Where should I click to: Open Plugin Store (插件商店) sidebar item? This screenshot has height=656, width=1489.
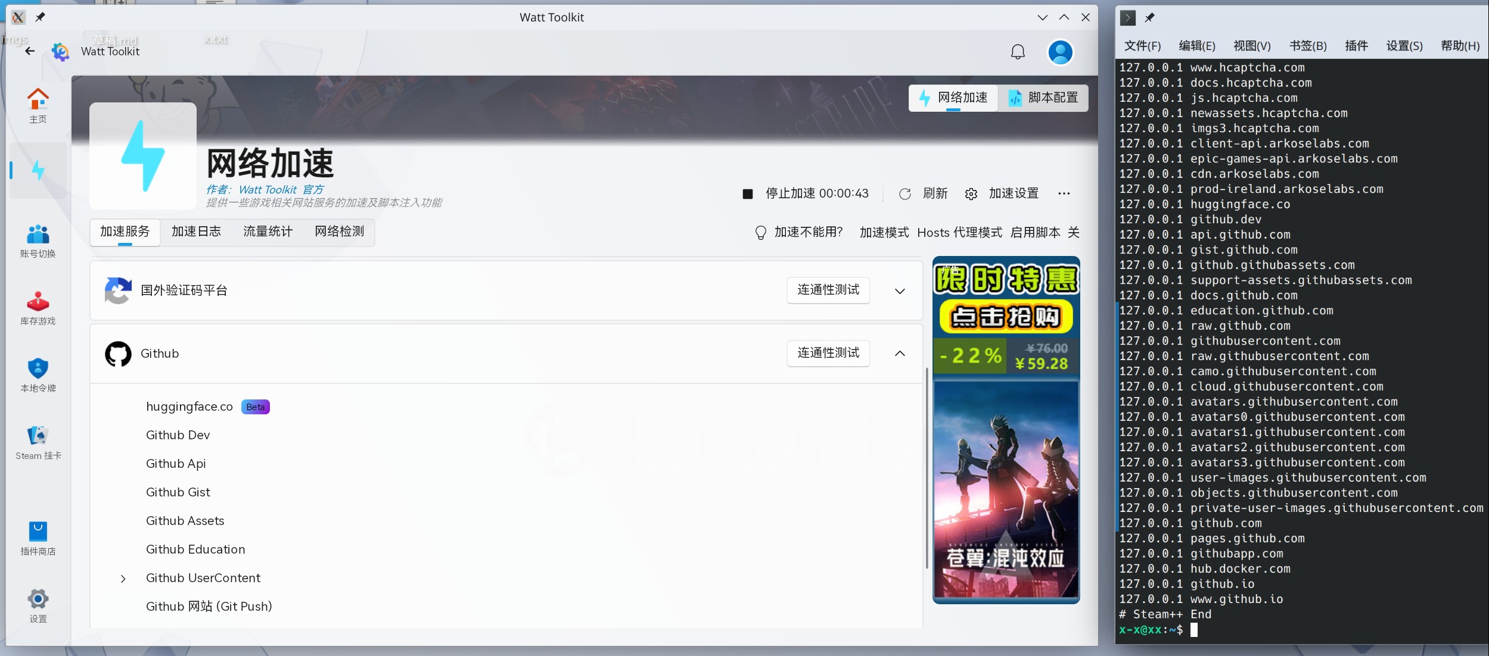pyautogui.click(x=38, y=539)
